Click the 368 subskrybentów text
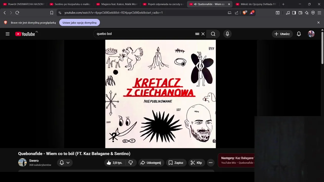The width and height of the screenshot is (324, 182). click(x=40, y=165)
